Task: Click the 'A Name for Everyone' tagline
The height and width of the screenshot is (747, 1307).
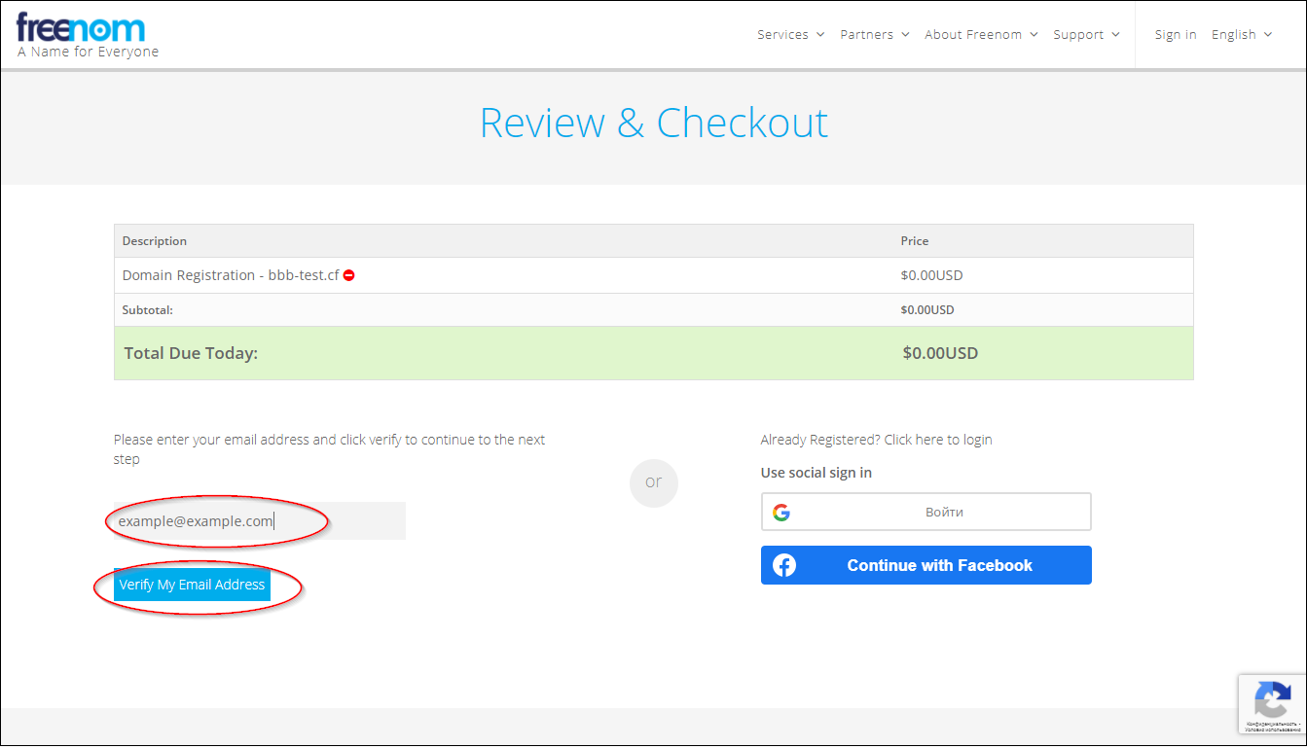Action: pyautogui.click(x=88, y=52)
